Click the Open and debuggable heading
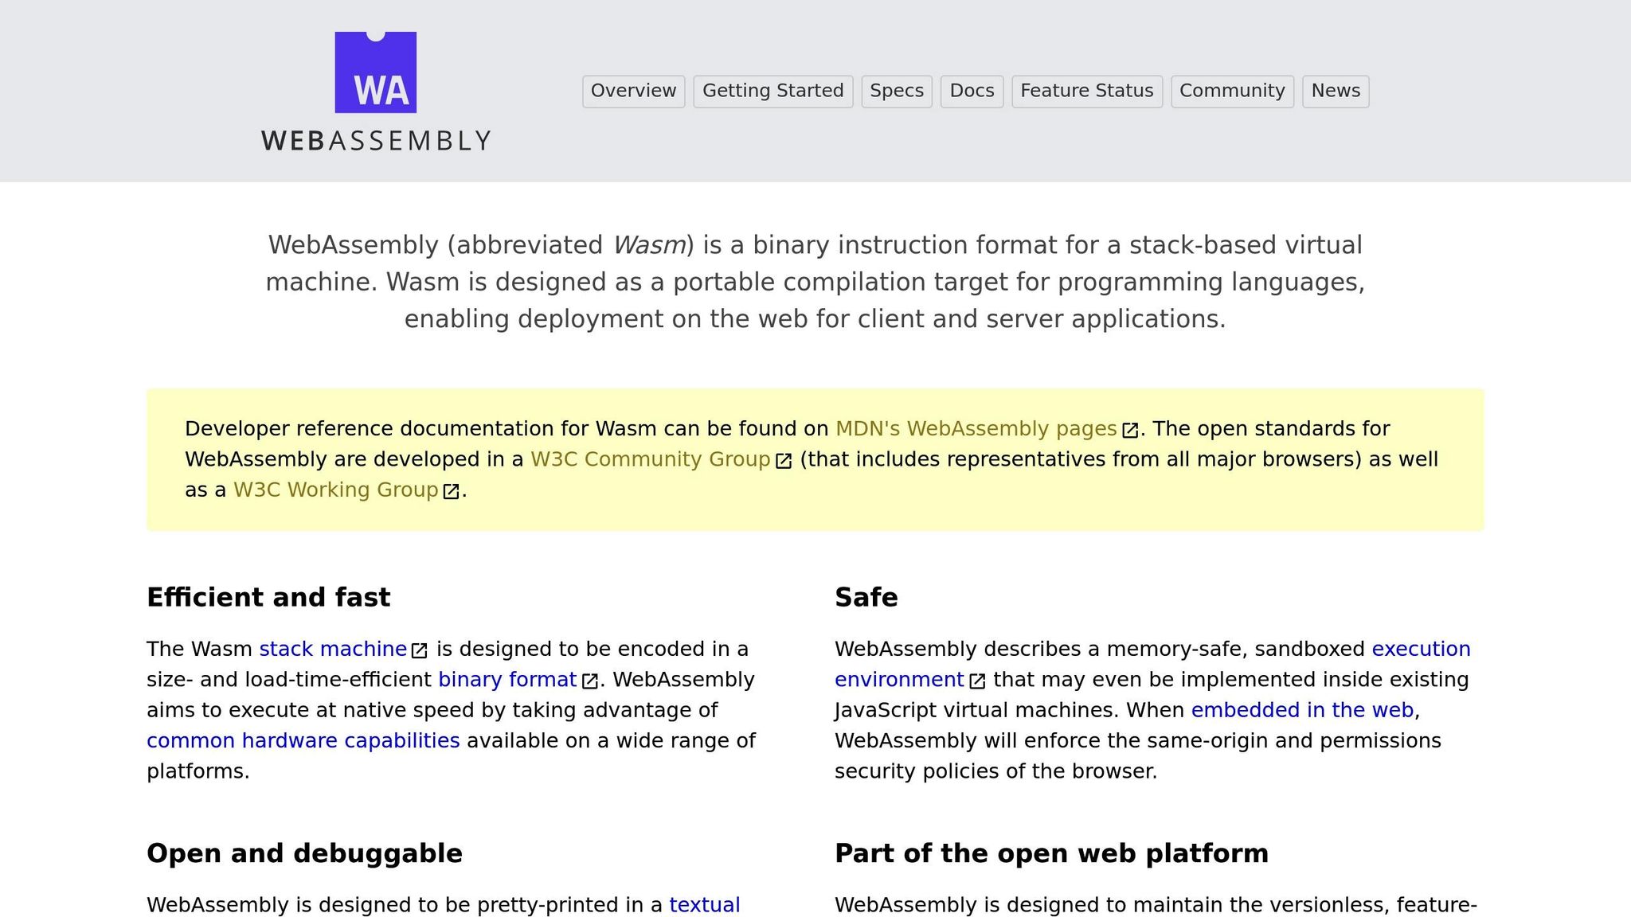 click(x=304, y=853)
